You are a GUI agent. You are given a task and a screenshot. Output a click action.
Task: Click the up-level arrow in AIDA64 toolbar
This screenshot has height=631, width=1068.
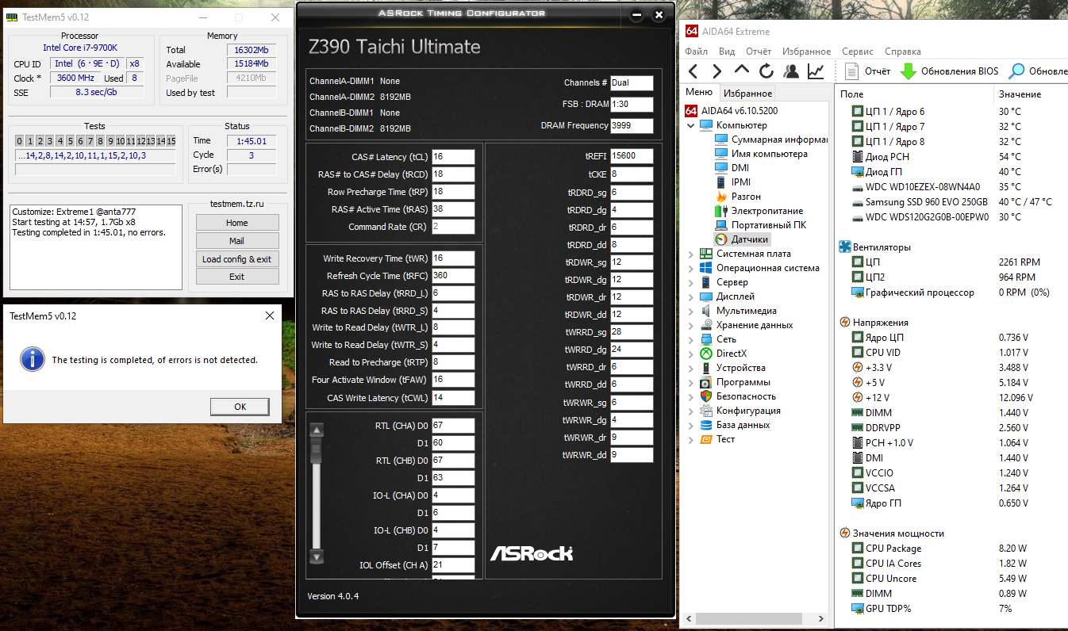pos(742,71)
